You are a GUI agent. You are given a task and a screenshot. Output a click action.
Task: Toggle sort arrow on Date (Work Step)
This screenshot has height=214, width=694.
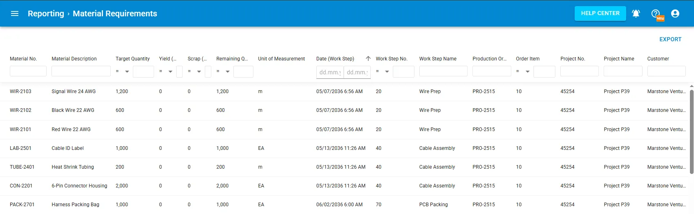[368, 58]
